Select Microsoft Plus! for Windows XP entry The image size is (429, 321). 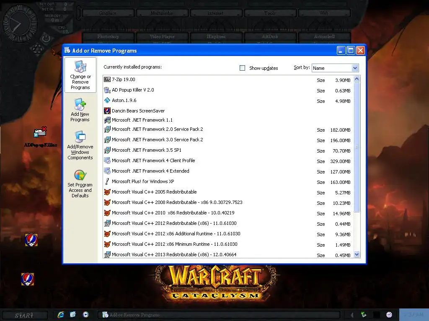click(229, 181)
